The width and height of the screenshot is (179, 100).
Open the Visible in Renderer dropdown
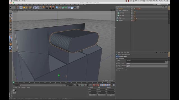click(147, 65)
